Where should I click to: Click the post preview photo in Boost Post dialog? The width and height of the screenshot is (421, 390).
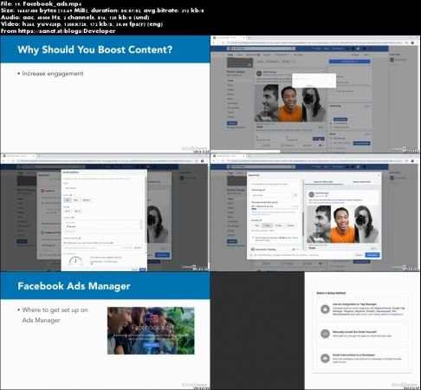pyautogui.click(x=342, y=224)
